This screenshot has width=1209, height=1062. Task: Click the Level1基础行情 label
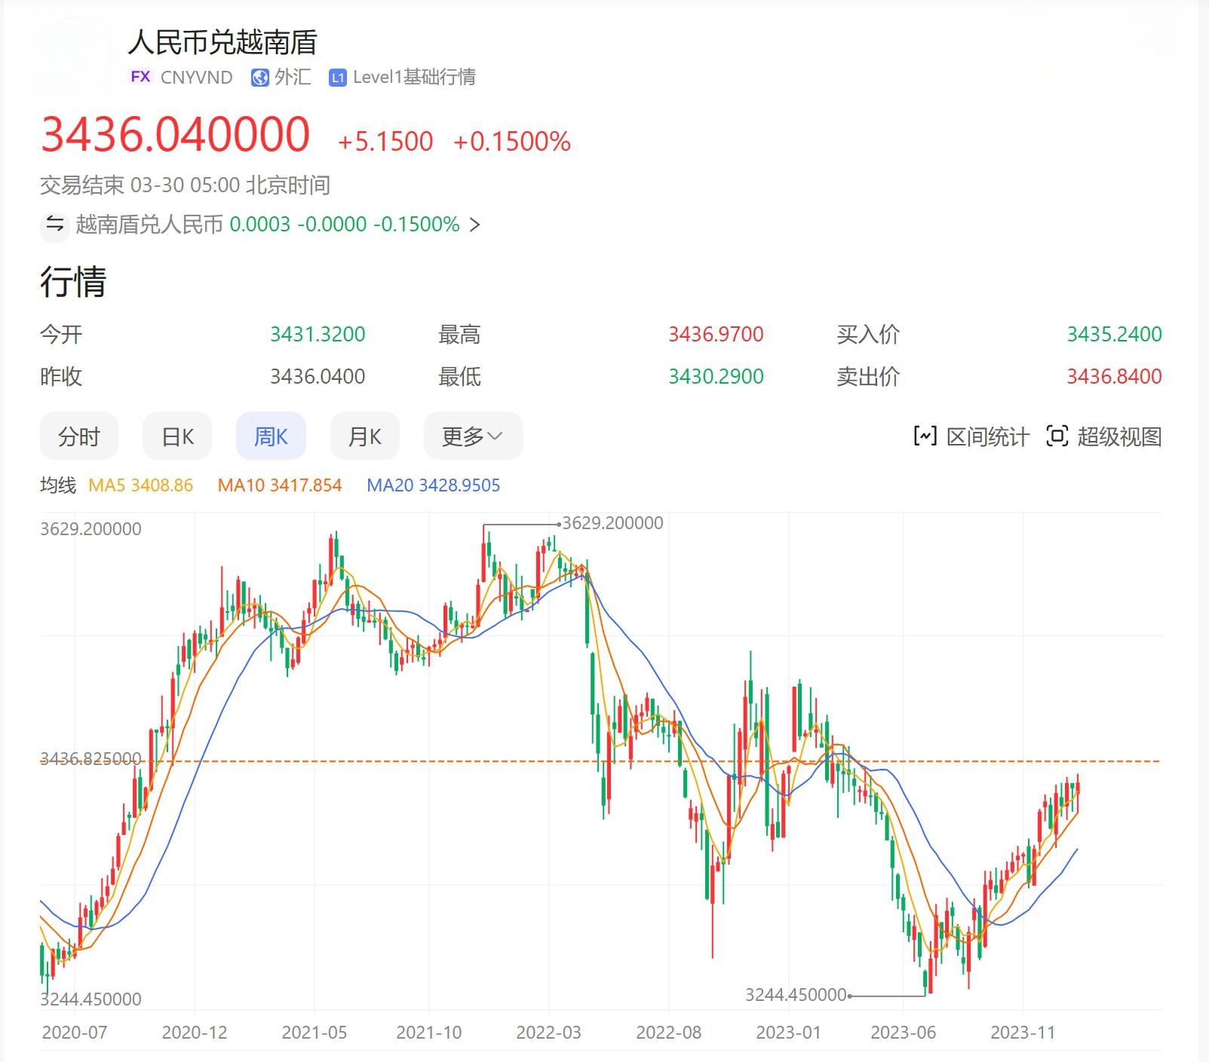(x=414, y=77)
